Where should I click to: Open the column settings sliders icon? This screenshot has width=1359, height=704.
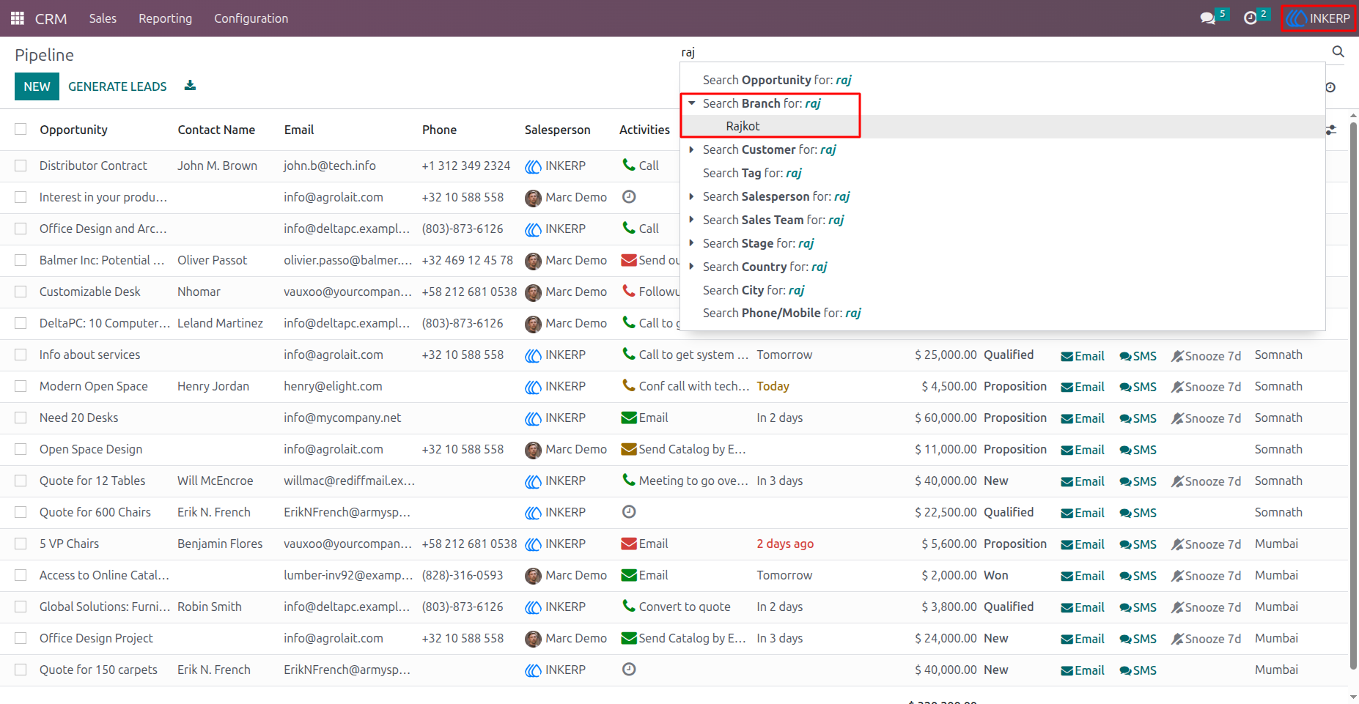[x=1331, y=130]
